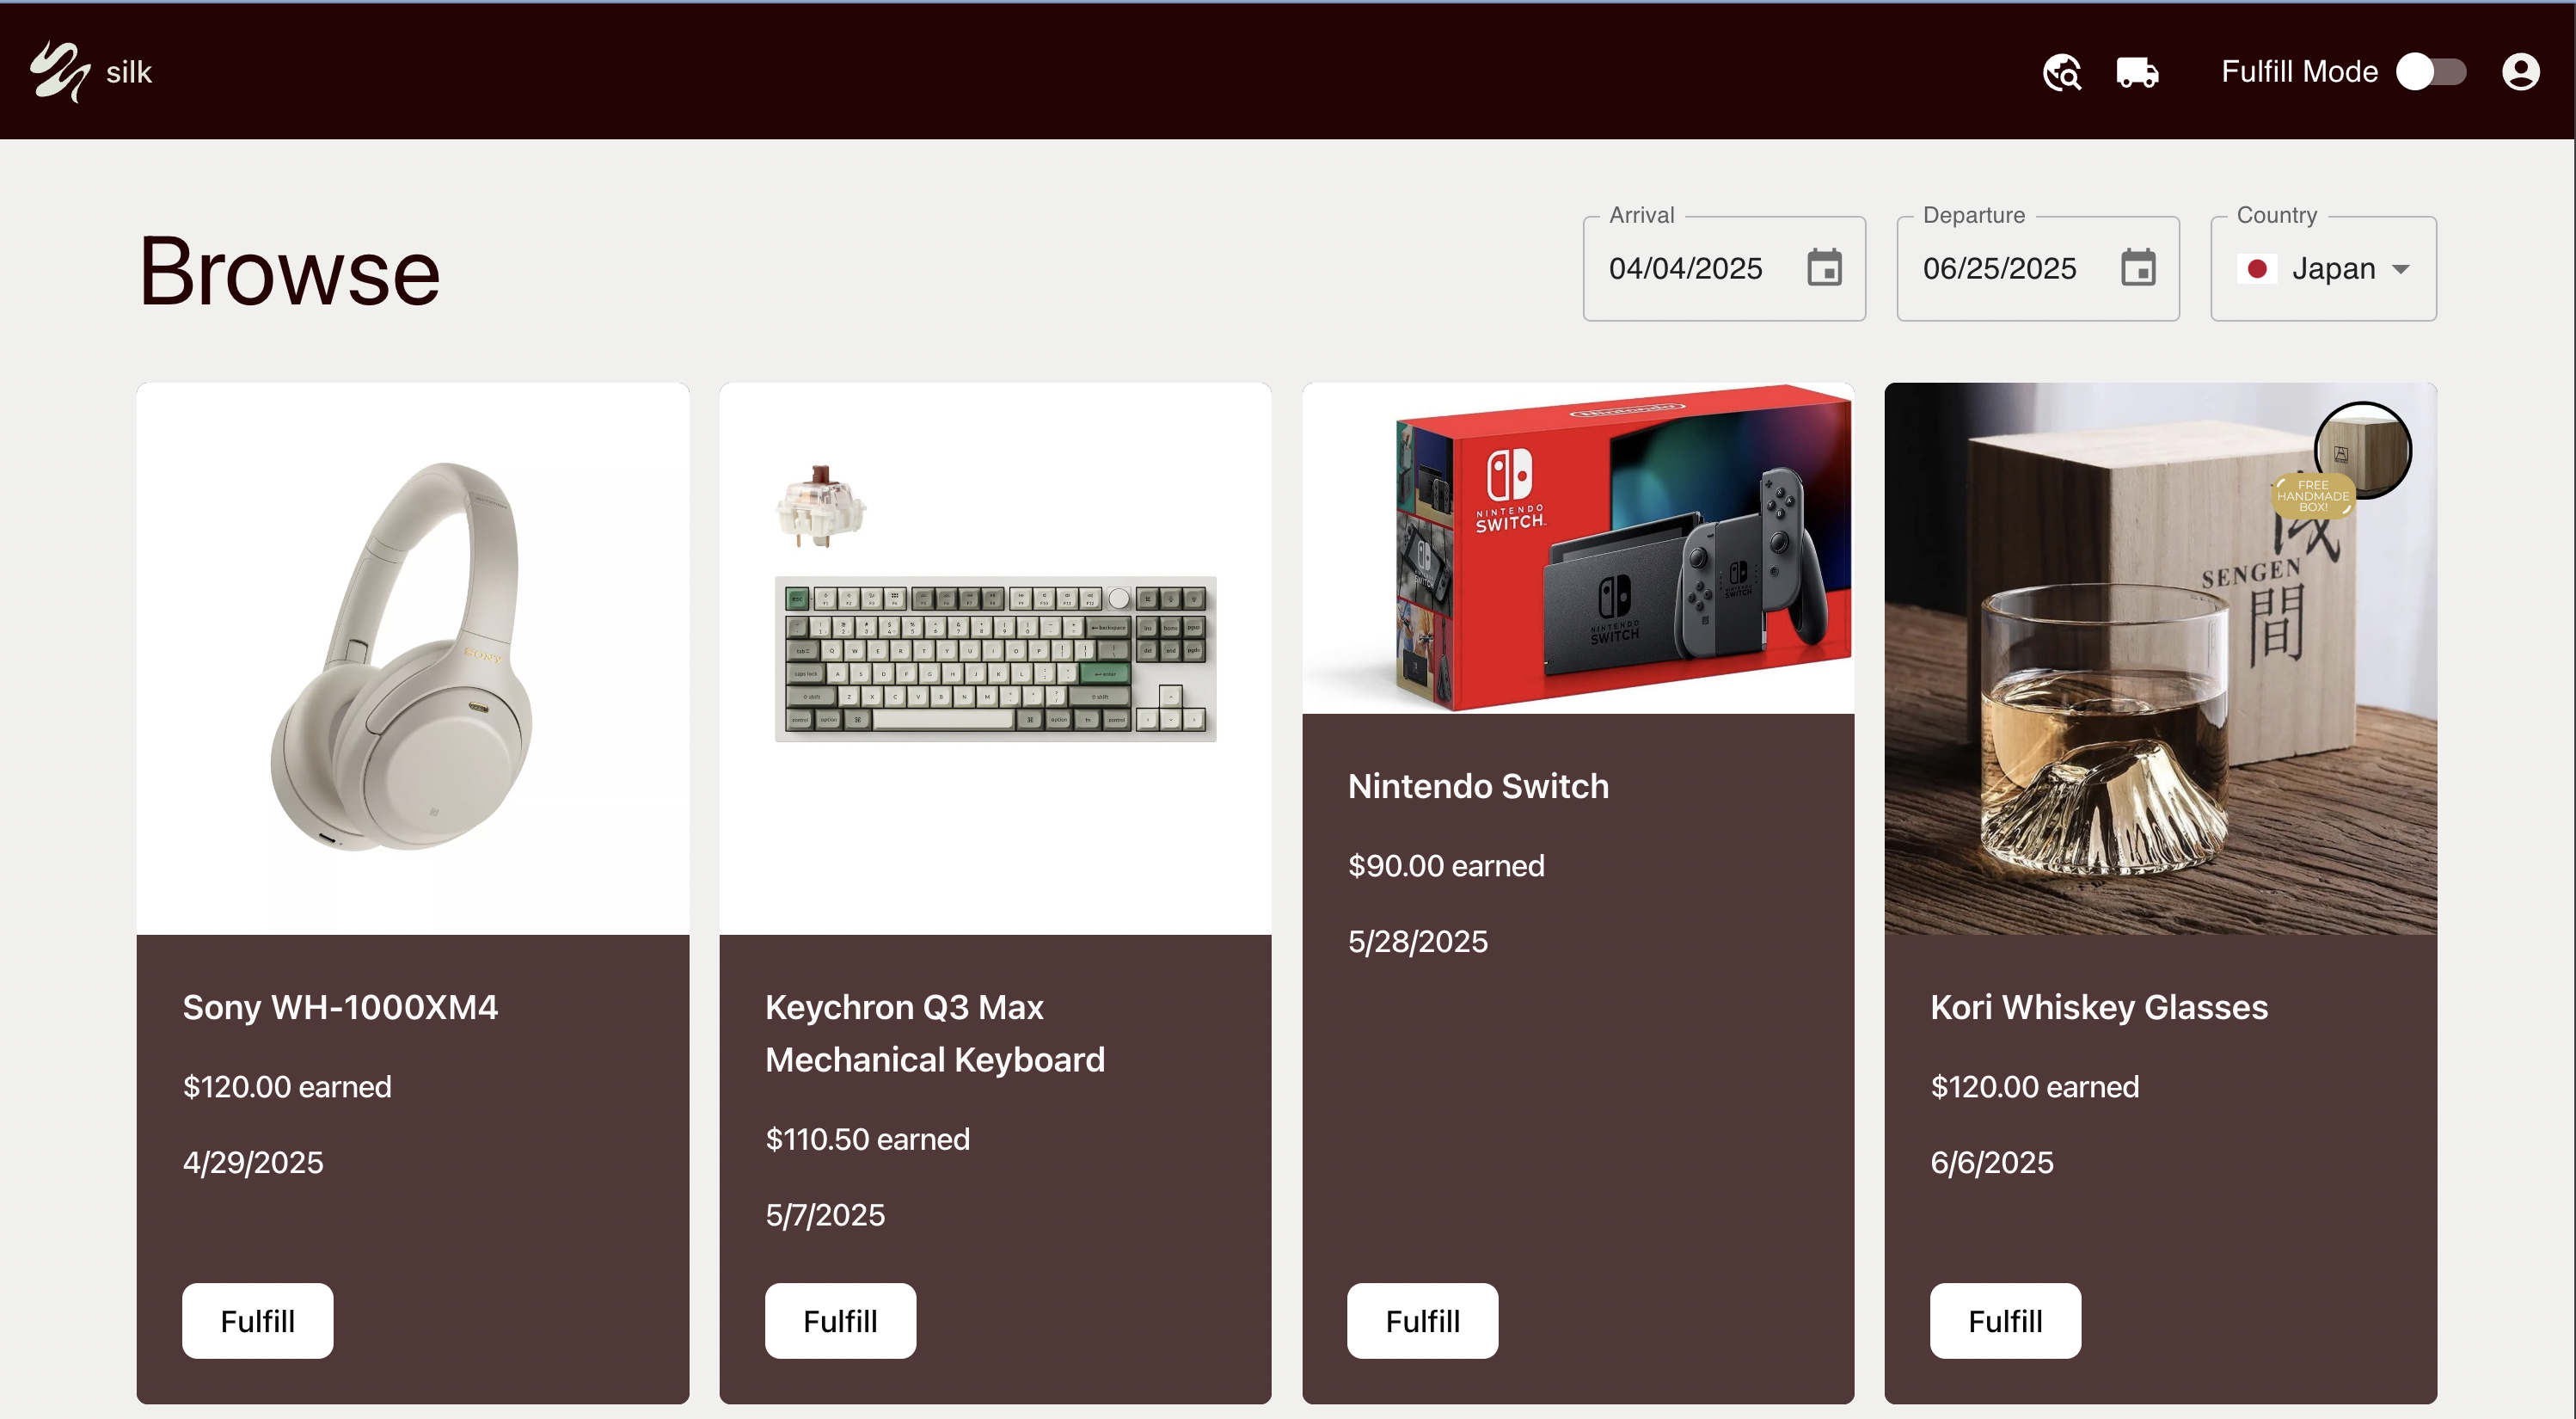
Task: Fulfill the Nintendo Switch order
Action: pos(1422,1320)
